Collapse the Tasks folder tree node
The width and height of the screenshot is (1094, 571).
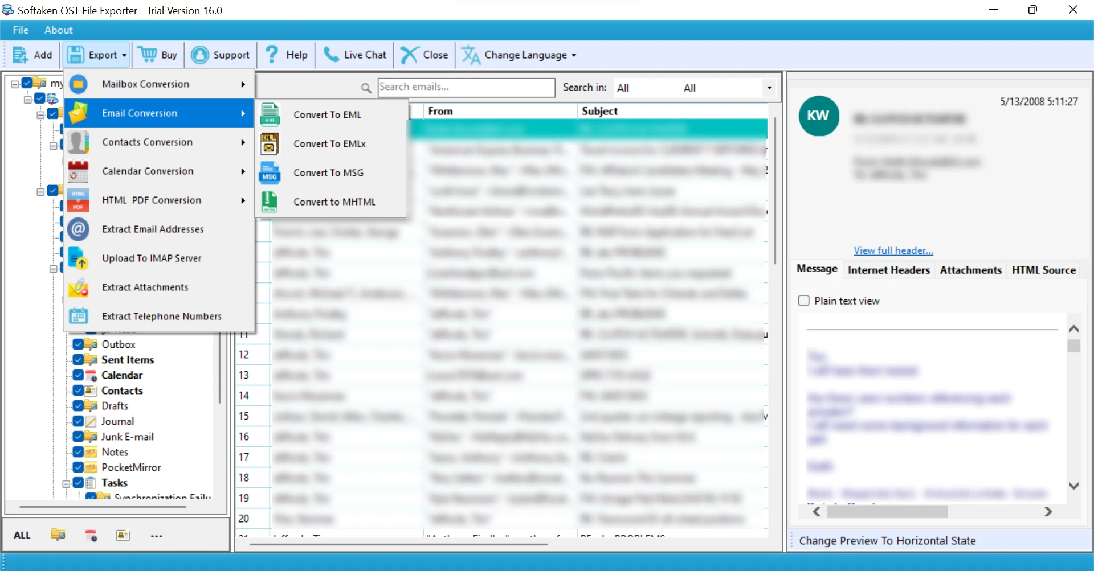click(66, 483)
